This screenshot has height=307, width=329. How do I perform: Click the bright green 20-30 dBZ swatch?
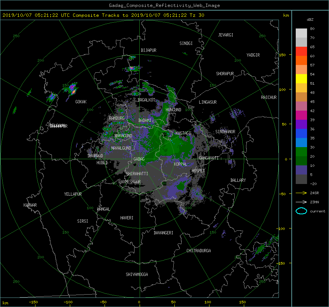301,152
